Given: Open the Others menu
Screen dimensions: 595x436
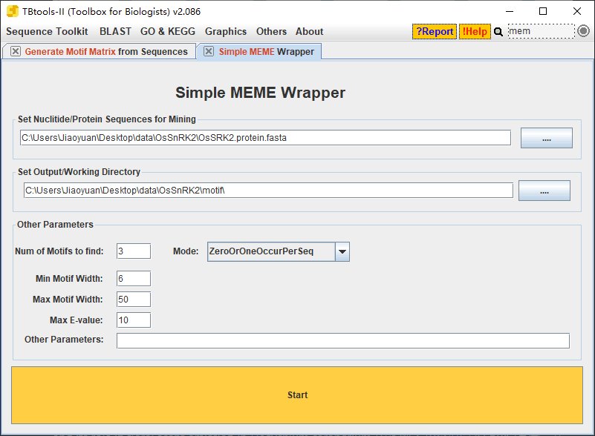Looking at the screenshot, I should pyautogui.click(x=271, y=31).
